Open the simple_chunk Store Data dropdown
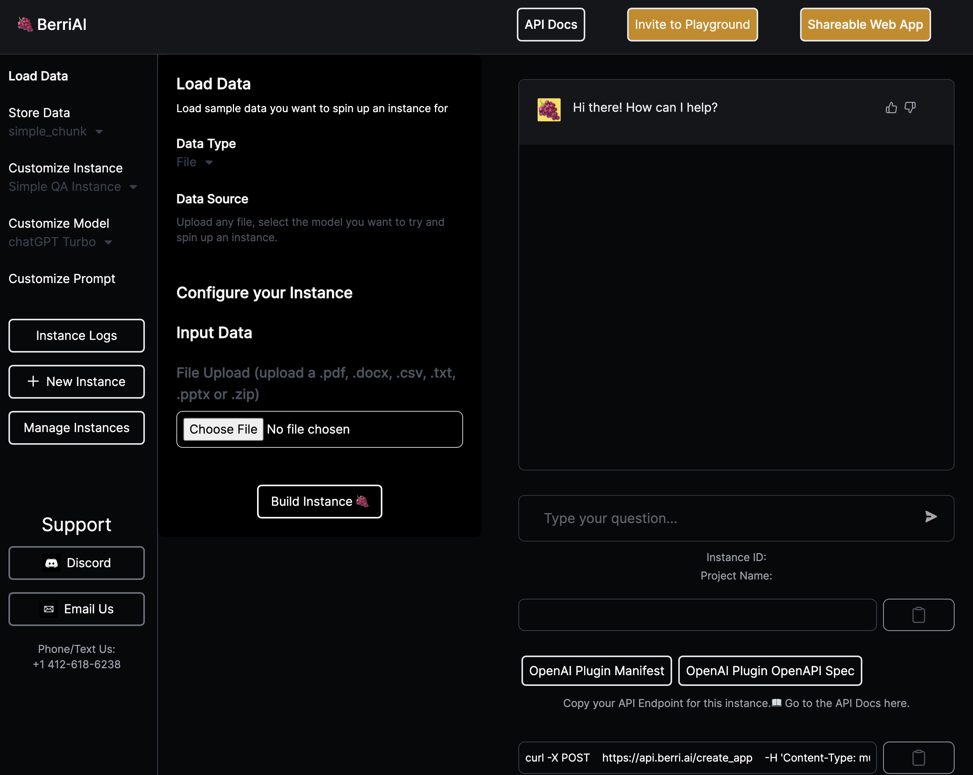 coord(56,131)
